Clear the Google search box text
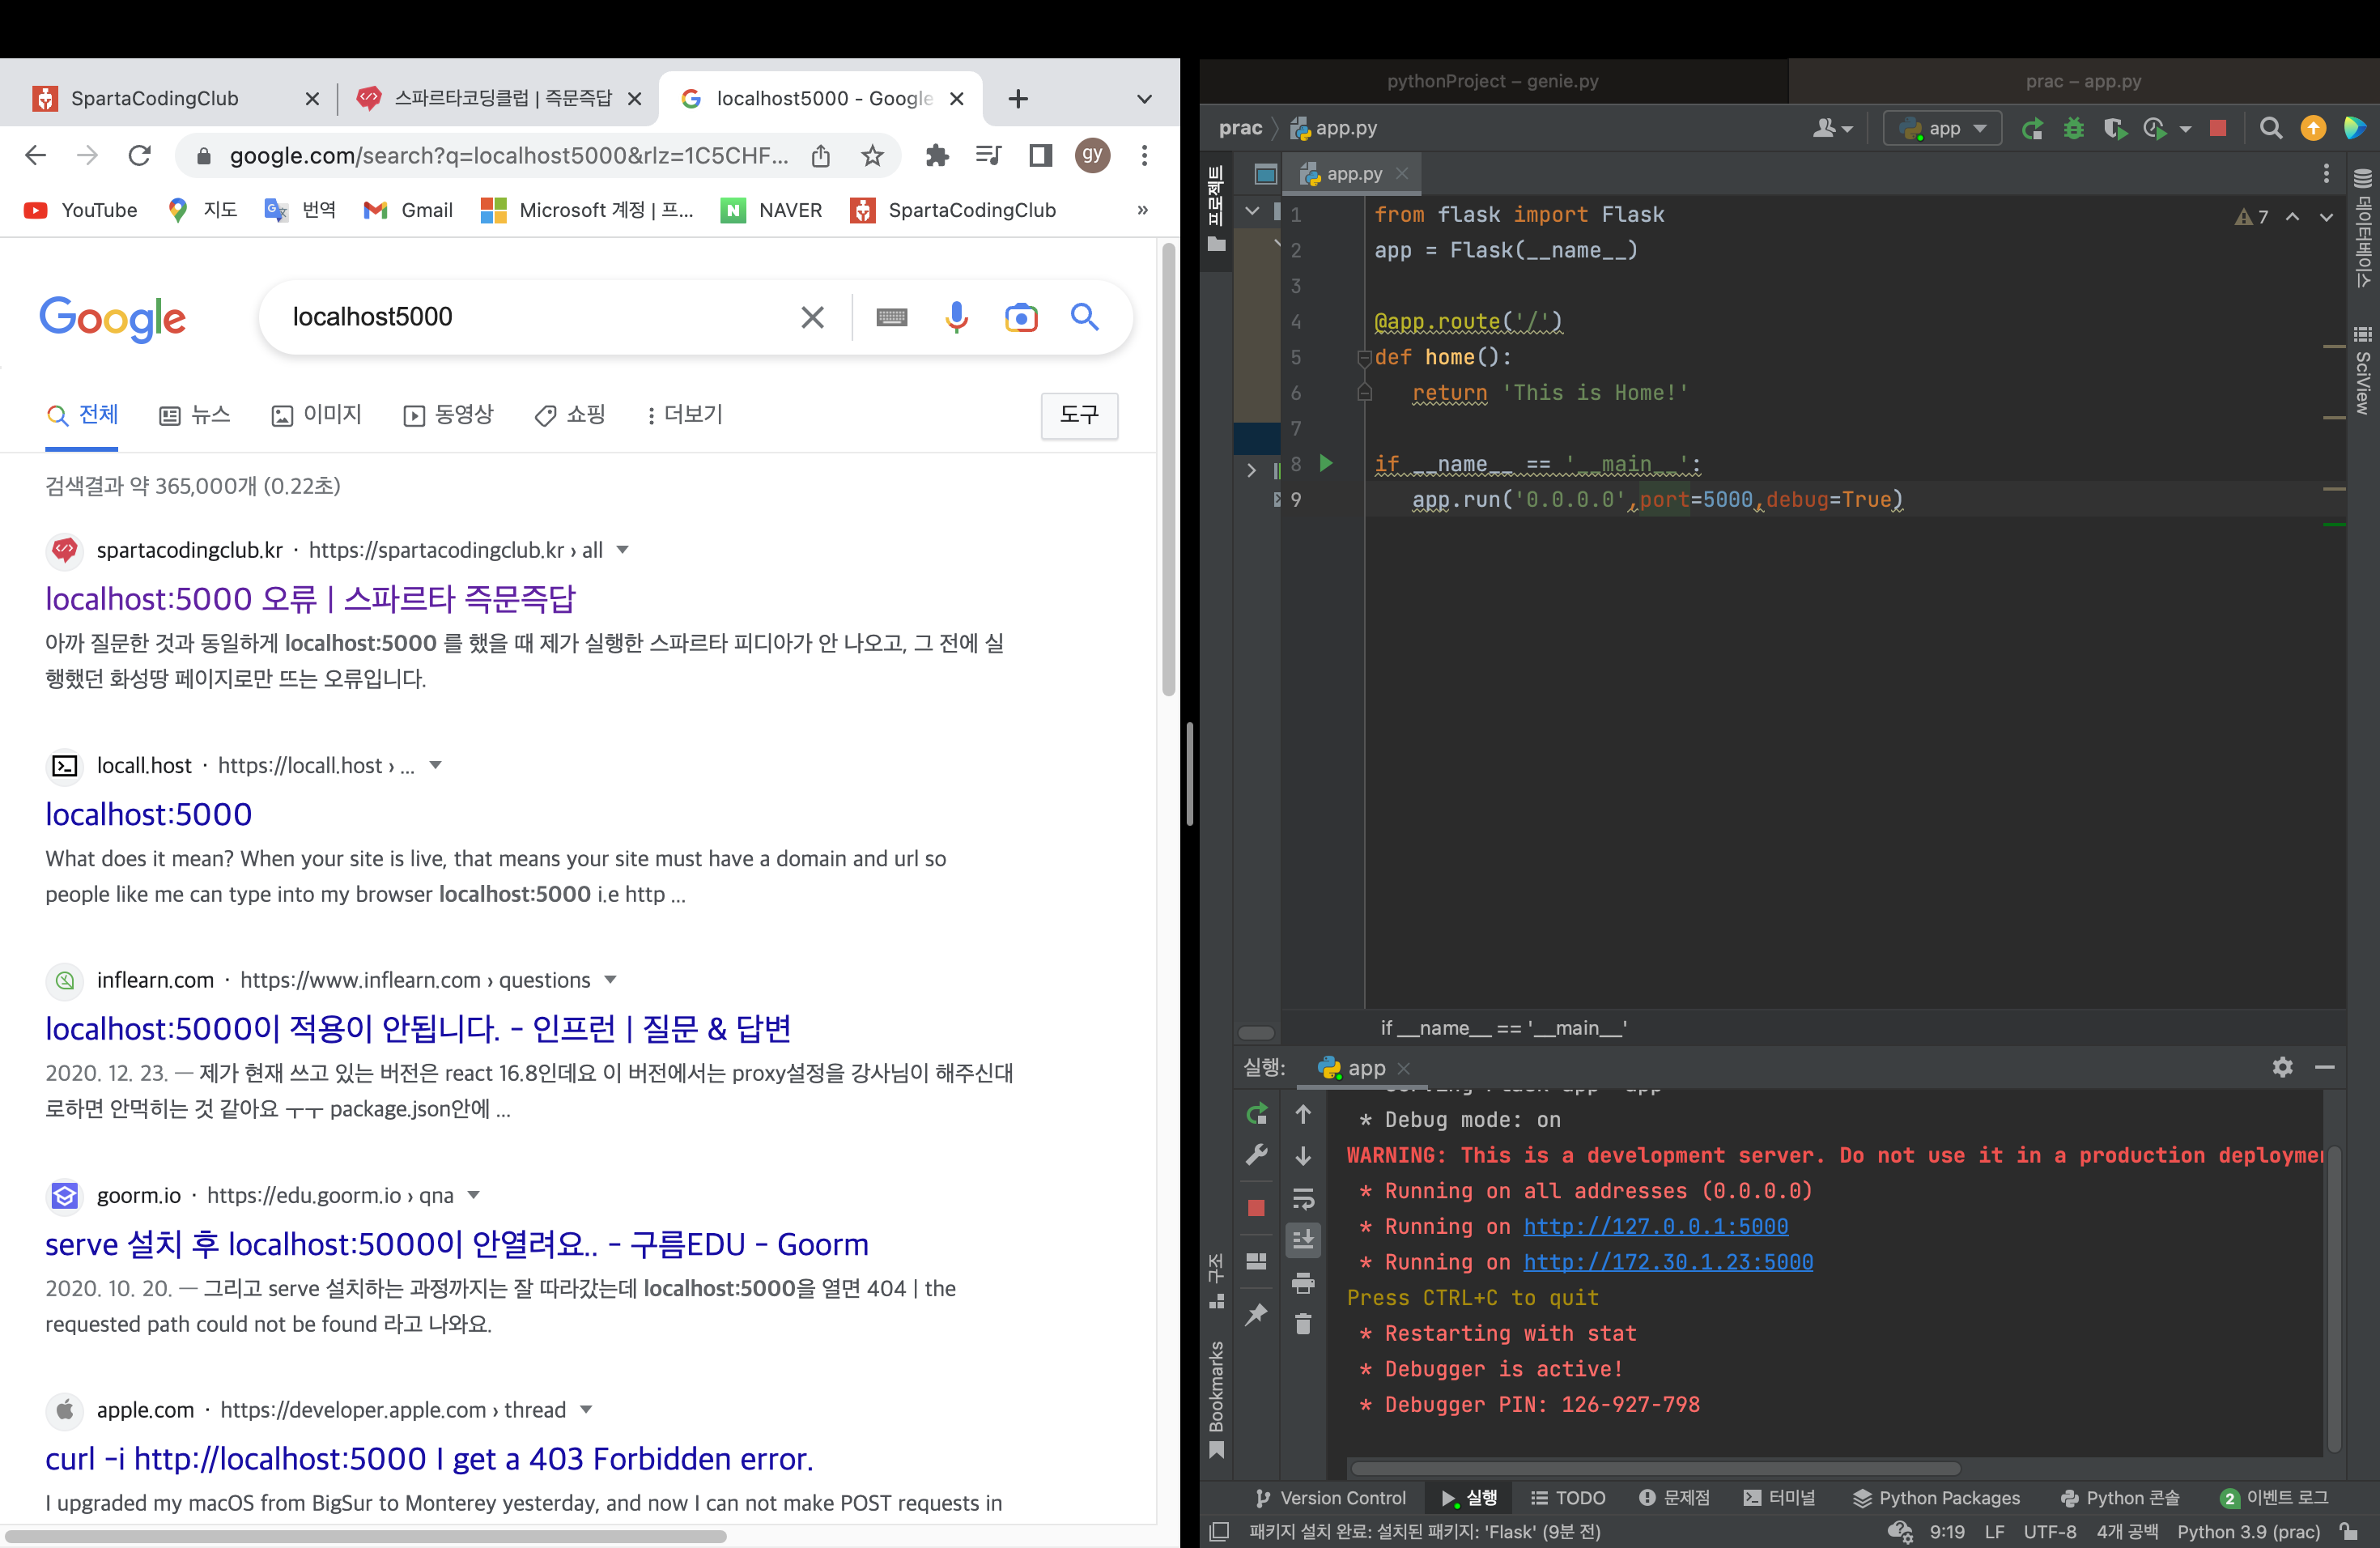This screenshot has width=2380, height=1548. click(813, 317)
